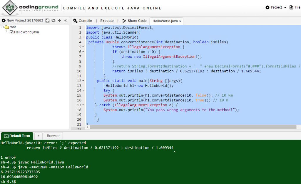The width and height of the screenshot is (301, 184).
Task: Close the HelloWorld.java editor tab
Action: click(180, 21)
